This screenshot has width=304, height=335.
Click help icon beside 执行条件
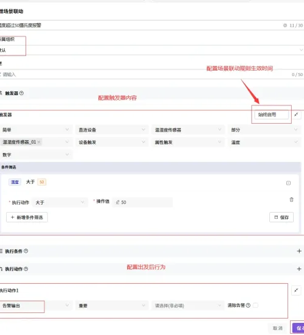click(26, 251)
